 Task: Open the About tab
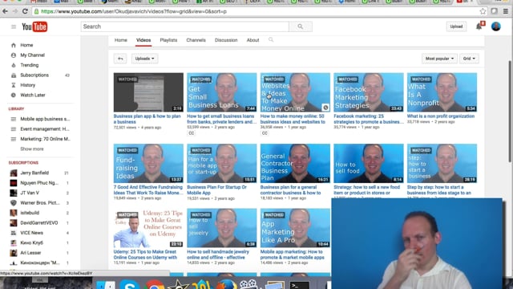point(253,40)
